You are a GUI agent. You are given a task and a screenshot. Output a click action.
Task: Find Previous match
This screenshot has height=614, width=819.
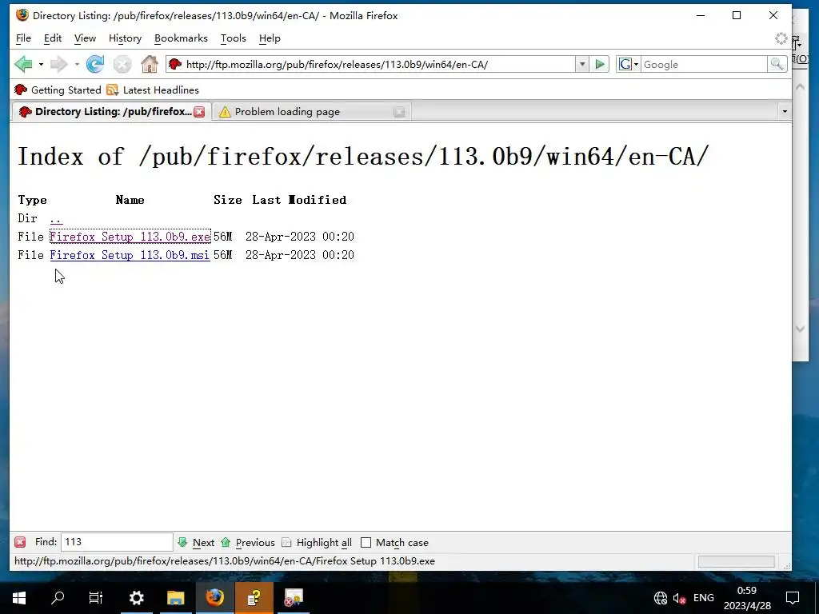click(x=248, y=543)
